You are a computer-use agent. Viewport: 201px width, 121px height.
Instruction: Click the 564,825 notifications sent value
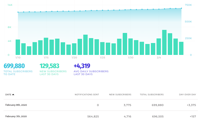[x=93, y=116]
